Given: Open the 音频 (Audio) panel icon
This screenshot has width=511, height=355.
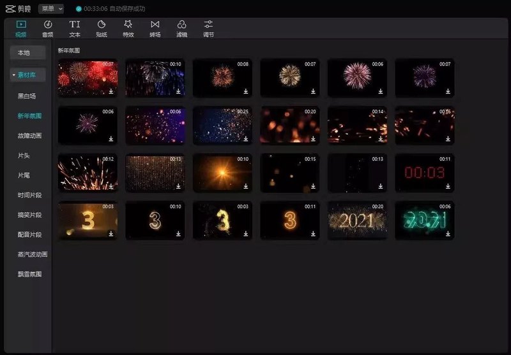Looking at the screenshot, I should point(48,25).
